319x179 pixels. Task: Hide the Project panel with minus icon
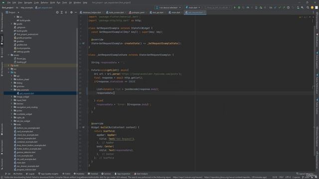coord(75,12)
